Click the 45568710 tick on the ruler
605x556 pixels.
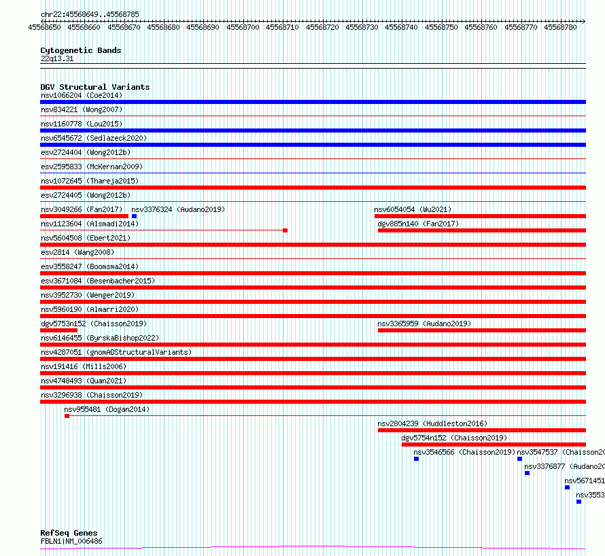coord(282,27)
